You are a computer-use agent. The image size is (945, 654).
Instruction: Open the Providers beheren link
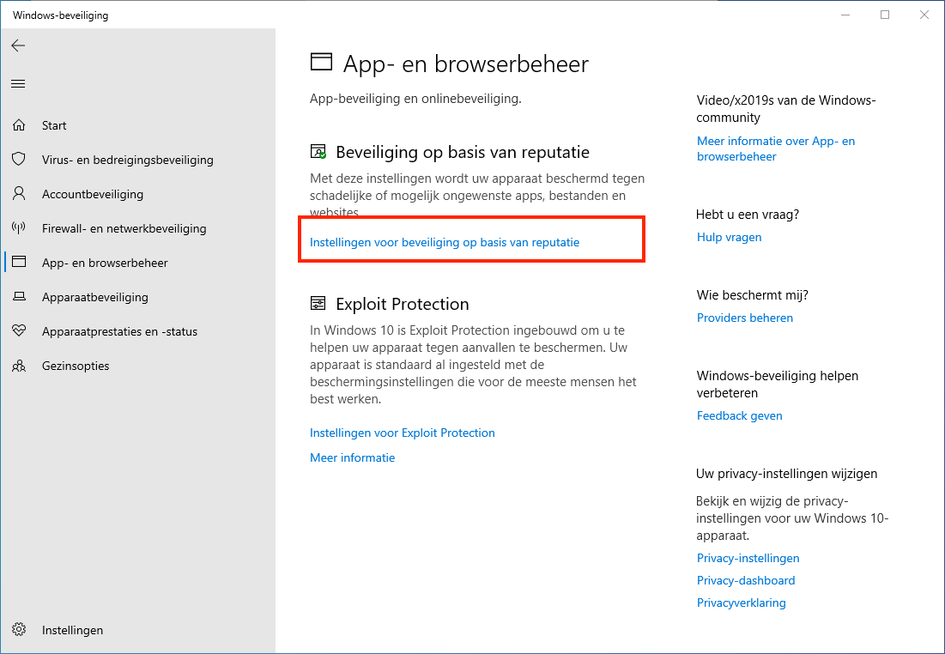tap(744, 318)
